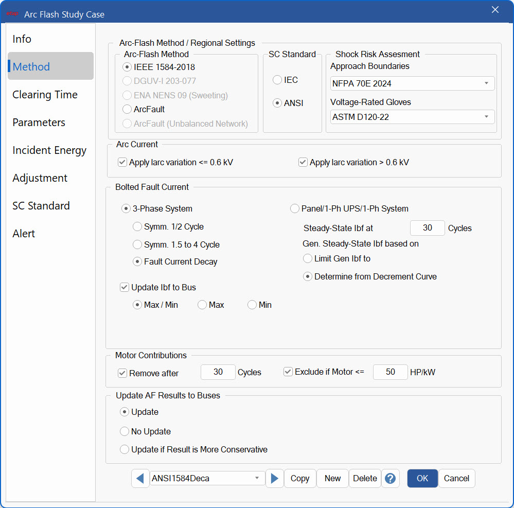Image resolution: width=514 pixels, height=508 pixels.
Task: Go to next study case arrow
Action: pos(274,479)
